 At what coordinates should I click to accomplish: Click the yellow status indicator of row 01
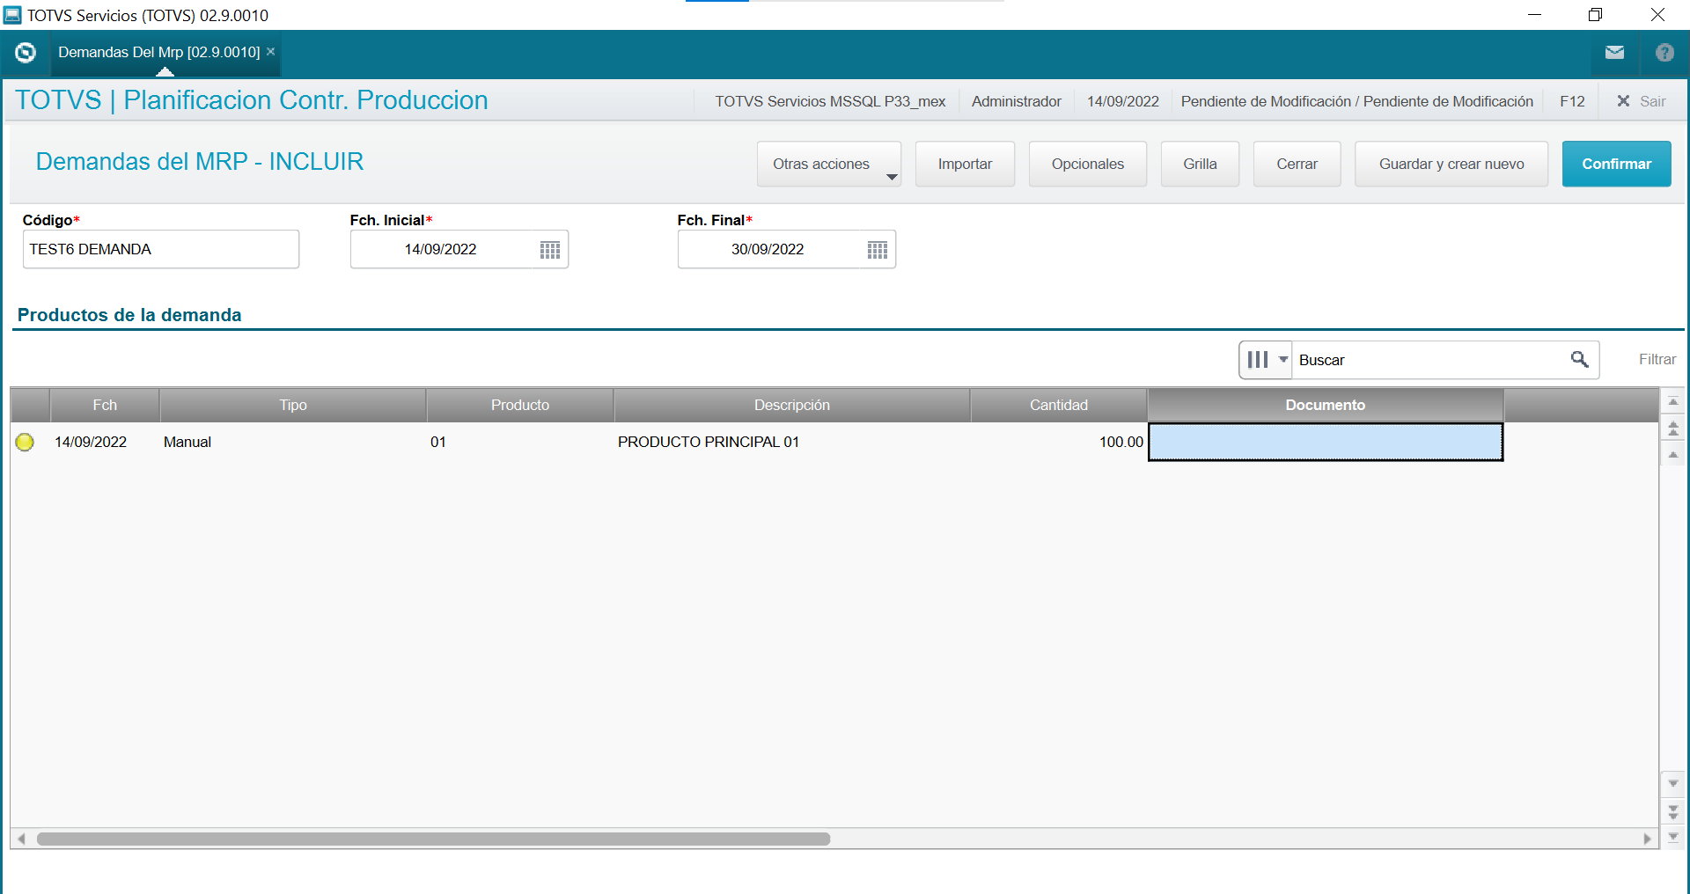pyautogui.click(x=25, y=442)
